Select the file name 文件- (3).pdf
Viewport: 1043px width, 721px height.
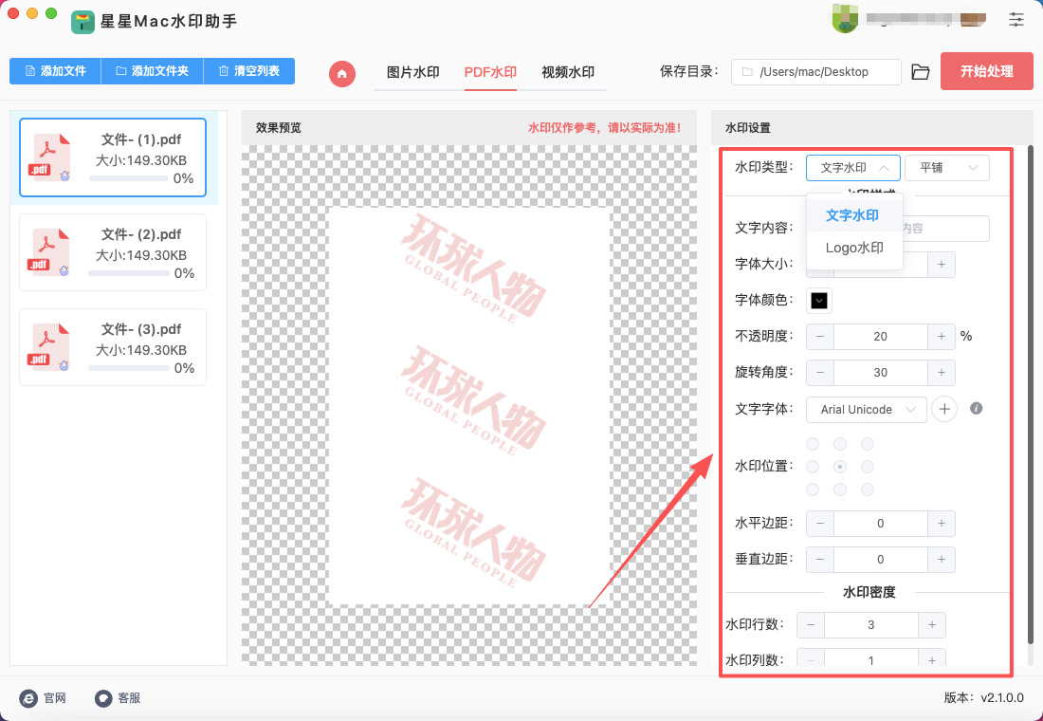pyautogui.click(x=141, y=329)
